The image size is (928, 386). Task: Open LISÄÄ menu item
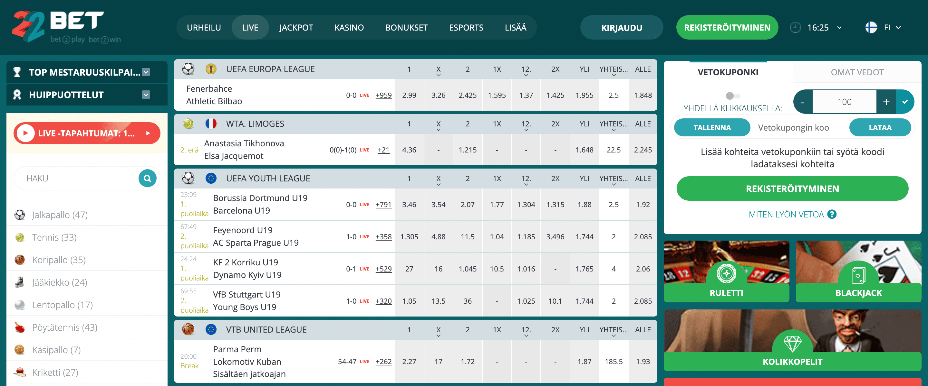coord(516,27)
